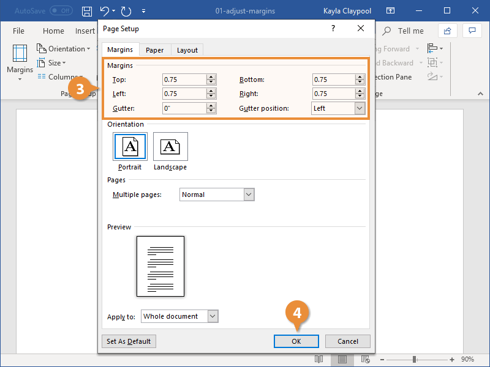This screenshot has height=367, width=490.
Task: Open the Size dropdown in ribbon
Action: [x=51, y=63]
